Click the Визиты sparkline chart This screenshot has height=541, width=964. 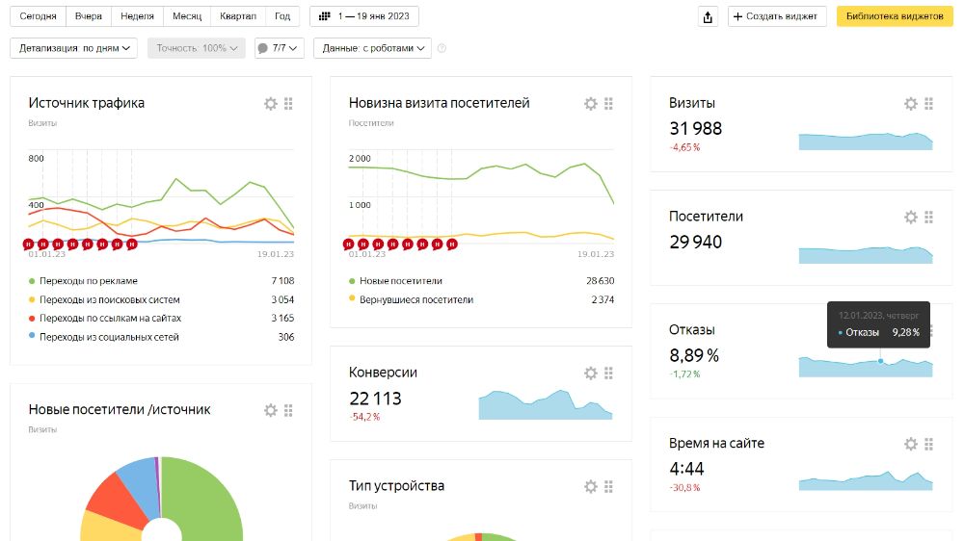pos(866,141)
